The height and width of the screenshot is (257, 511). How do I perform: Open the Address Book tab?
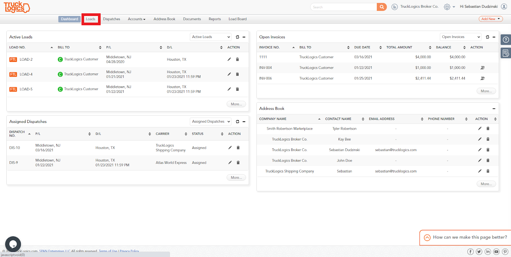click(x=164, y=19)
